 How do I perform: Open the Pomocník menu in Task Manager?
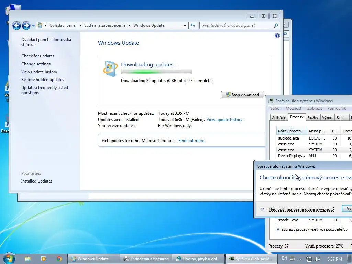[x=337, y=108]
